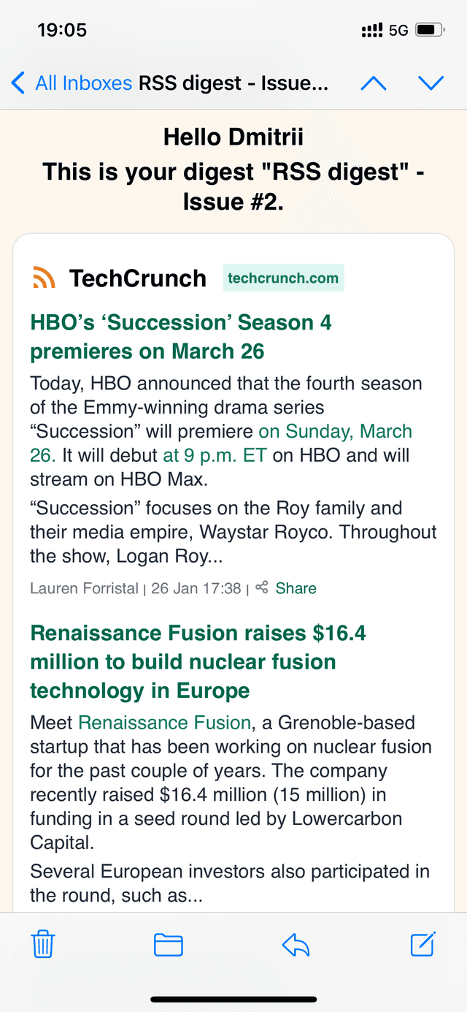Open the techcrunch.com badge link
Image resolution: width=467 pixels, height=1012 pixels.
pyautogui.click(x=283, y=278)
